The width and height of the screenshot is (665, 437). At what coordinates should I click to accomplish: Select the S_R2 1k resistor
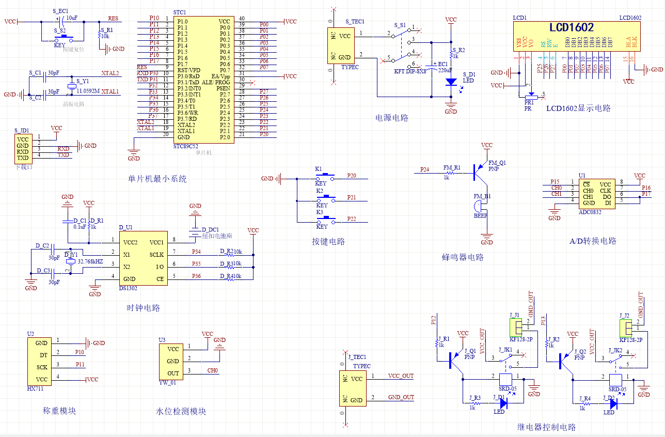(451, 53)
